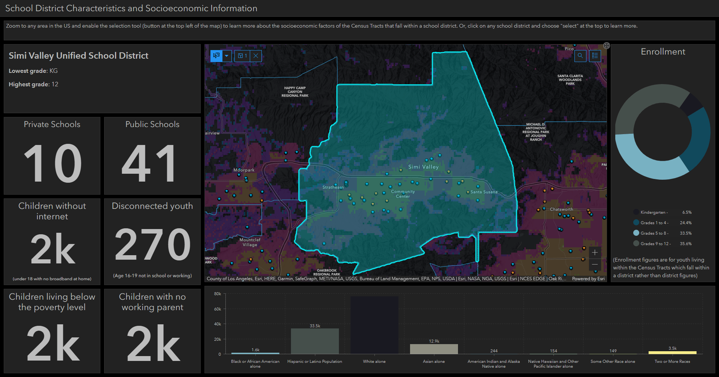Open the map legend list button
Image resolution: width=719 pixels, height=377 pixels.
pyautogui.click(x=595, y=56)
